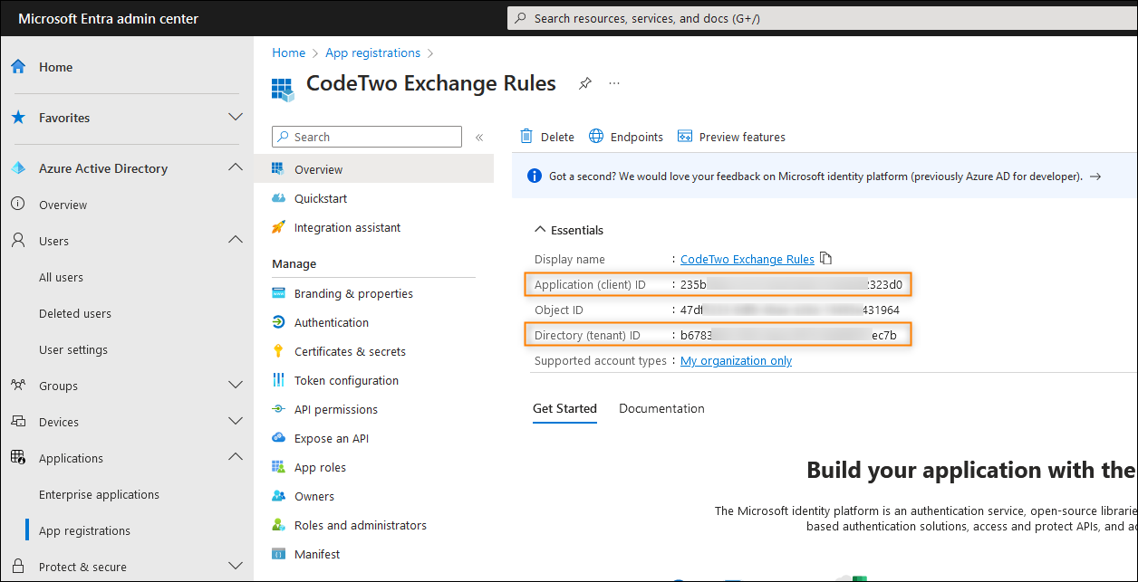Click the Manifest icon
The height and width of the screenshot is (582, 1138).
(278, 554)
